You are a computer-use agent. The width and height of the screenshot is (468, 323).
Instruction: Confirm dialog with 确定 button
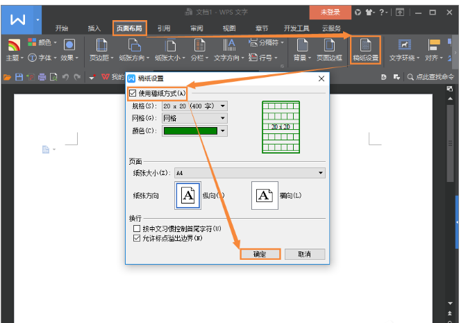pyautogui.click(x=260, y=254)
